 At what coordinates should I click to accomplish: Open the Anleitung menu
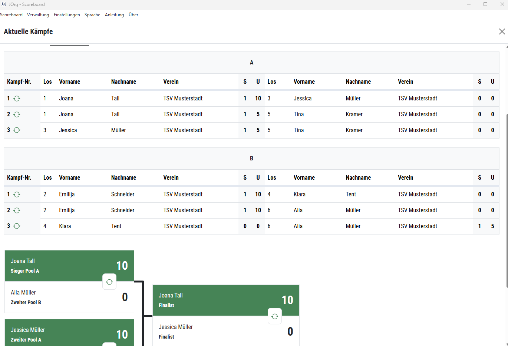point(114,15)
